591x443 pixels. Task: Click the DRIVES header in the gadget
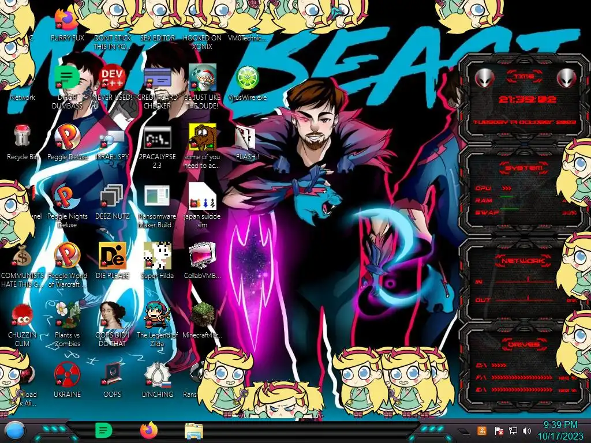point(523,344)
